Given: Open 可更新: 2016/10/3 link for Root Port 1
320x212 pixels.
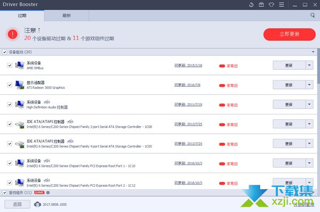Looking at the screenshot, I should tap(188, 163).
